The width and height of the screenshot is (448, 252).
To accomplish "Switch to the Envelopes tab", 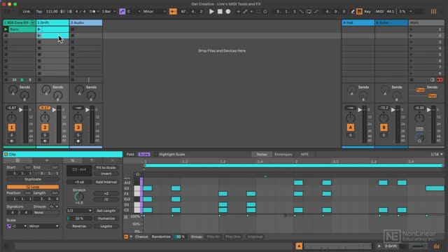I will pos(283,154).
